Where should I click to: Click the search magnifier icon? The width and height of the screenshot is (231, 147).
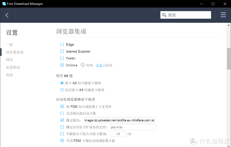[164, 15]
